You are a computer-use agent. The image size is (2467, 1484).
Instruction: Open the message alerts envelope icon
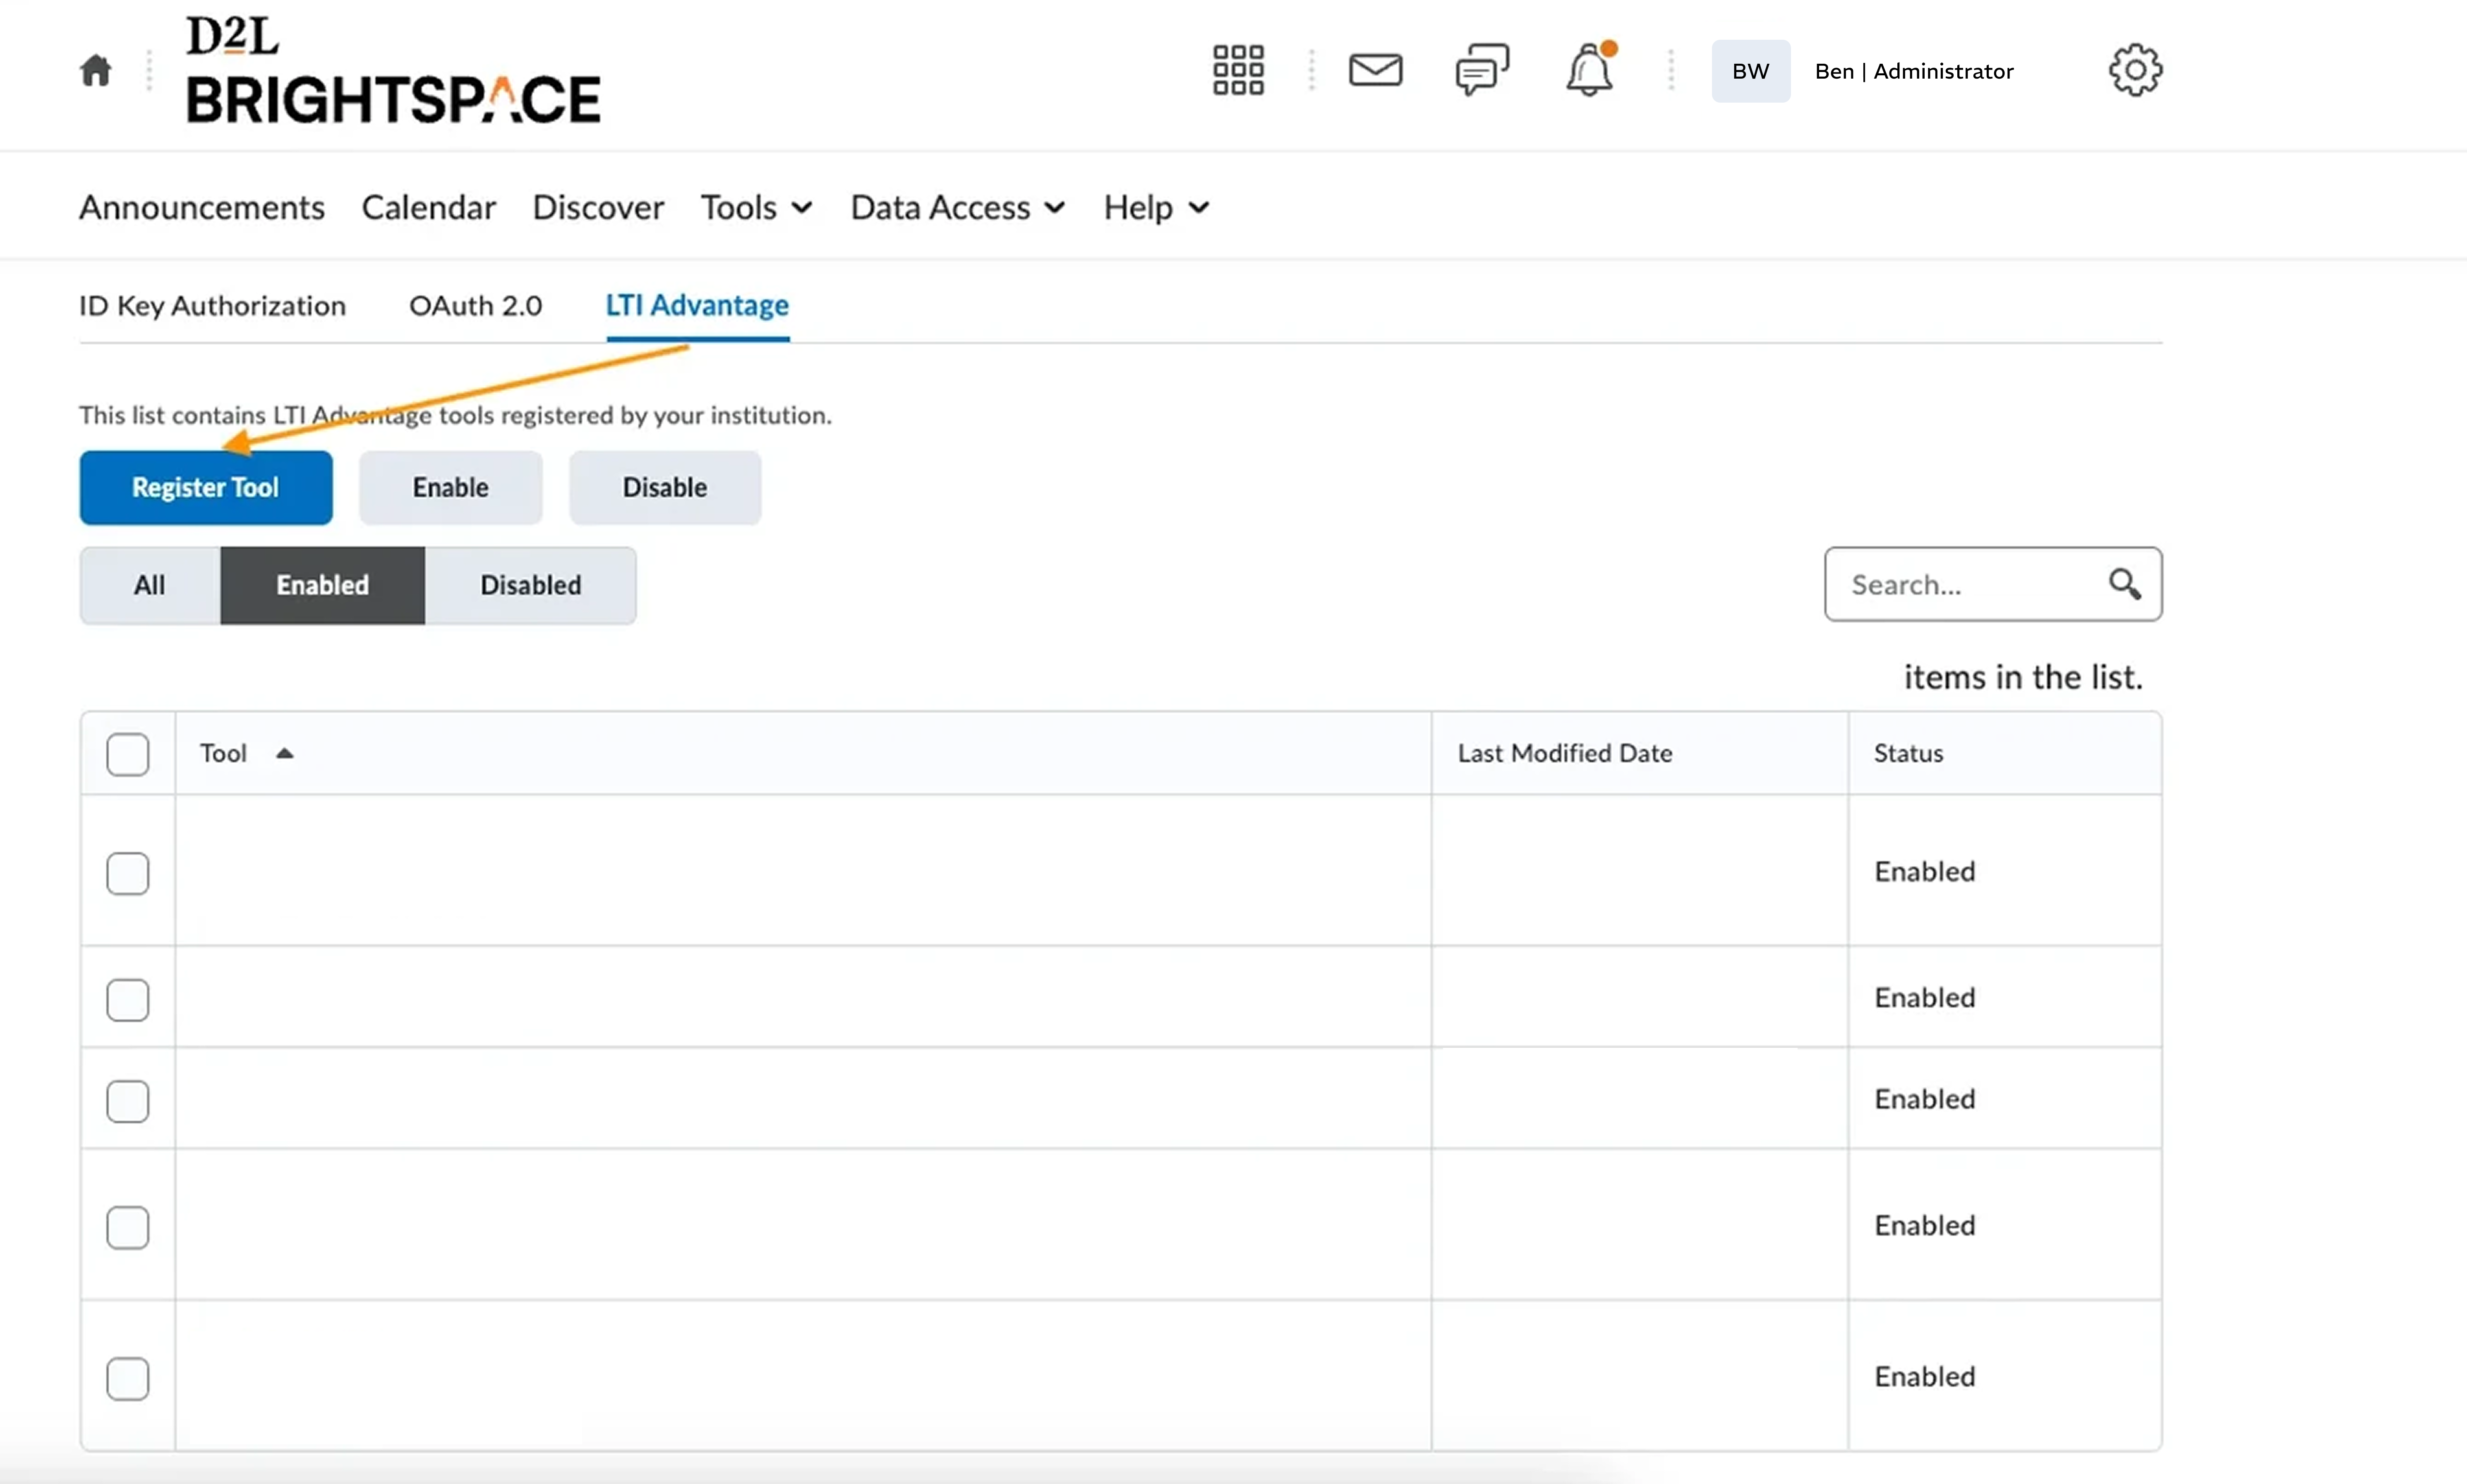(x=1376, y=70)
